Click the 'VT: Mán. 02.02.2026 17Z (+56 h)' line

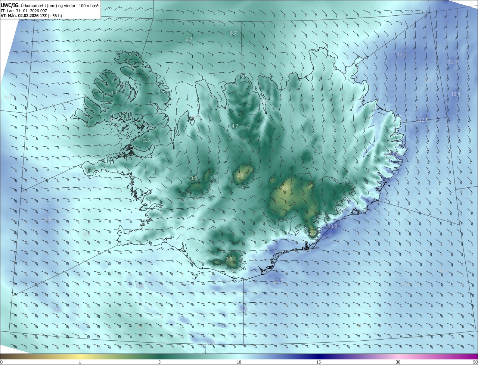click(x=31, y=16)
